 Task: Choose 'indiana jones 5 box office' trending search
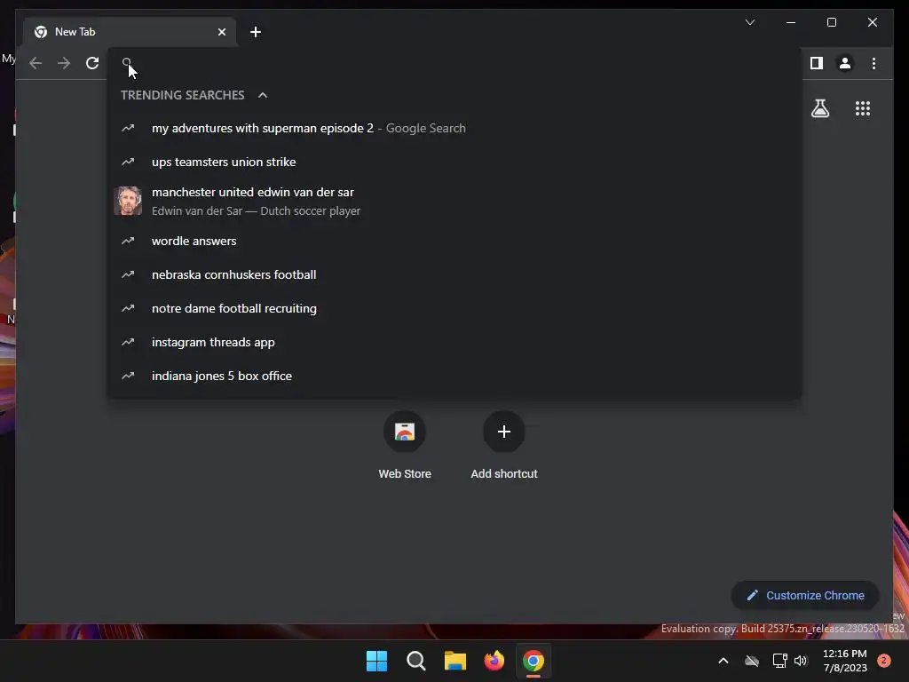[x=454, y=376]
